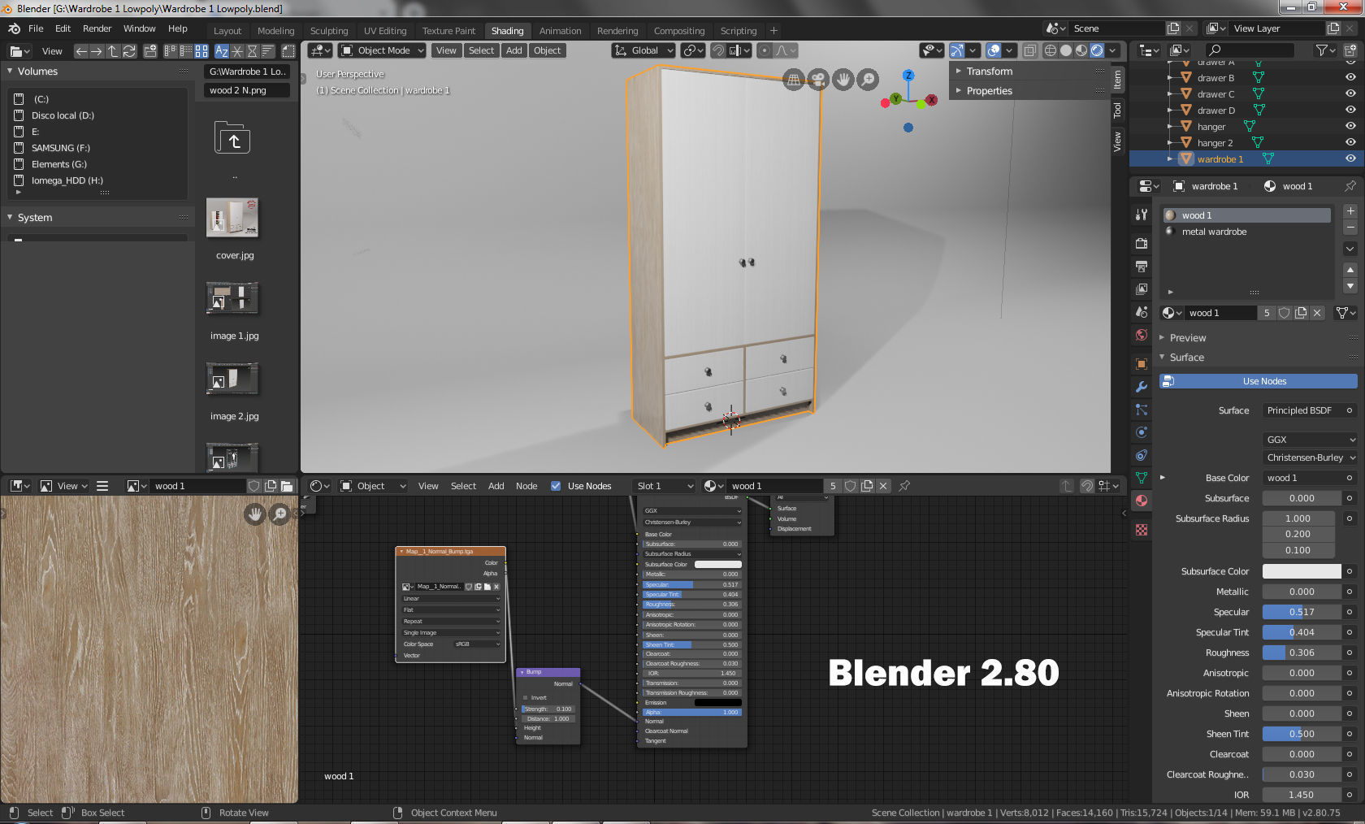Refresh the file browser listing

pos(129,51)
